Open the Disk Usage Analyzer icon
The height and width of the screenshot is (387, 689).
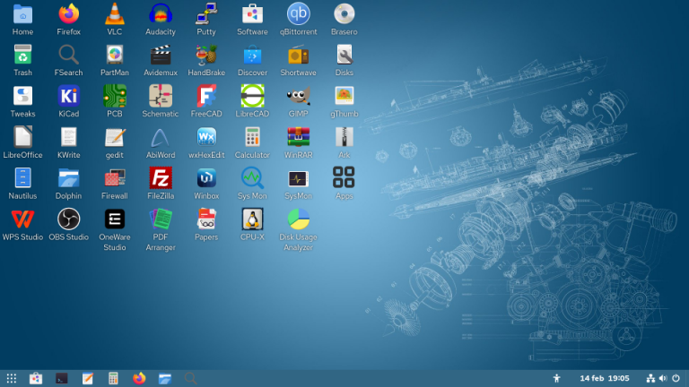click(x=298, y=219)
